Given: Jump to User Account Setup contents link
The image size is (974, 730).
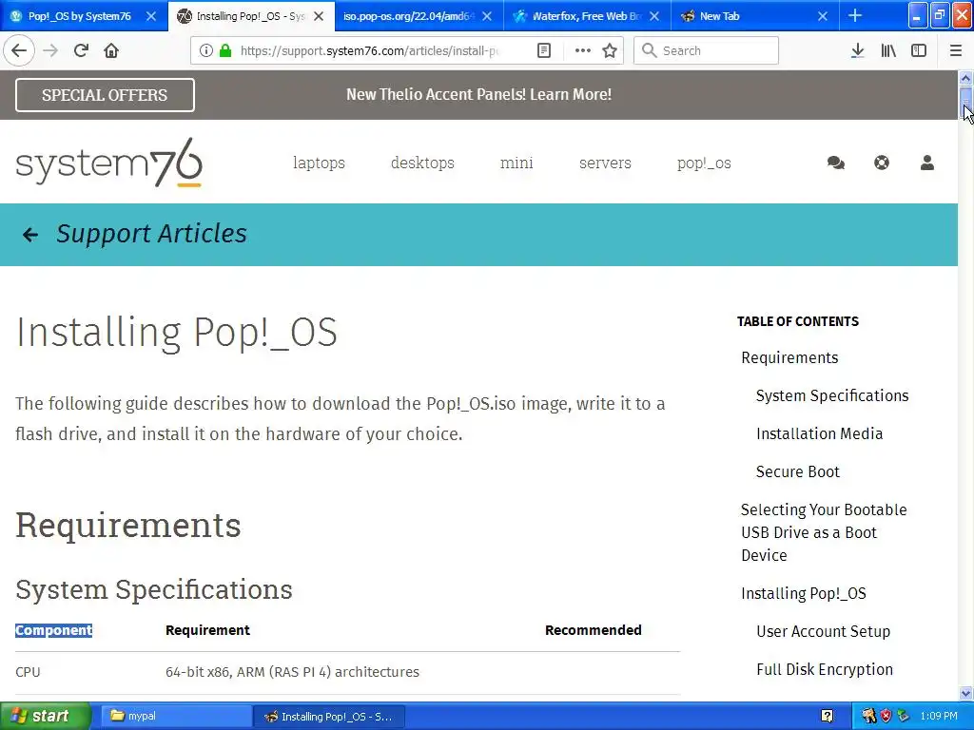Looking at the screenshot, I should click(x=823, y=631).
